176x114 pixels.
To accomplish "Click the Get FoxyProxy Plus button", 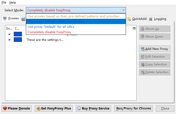I will (54, 108).
